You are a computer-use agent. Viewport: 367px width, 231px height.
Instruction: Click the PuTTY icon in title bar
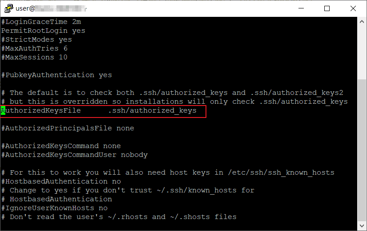pos(8,8)
